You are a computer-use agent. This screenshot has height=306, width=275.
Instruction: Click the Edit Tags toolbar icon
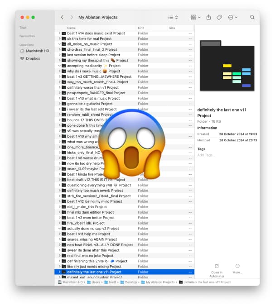point(219,17)
